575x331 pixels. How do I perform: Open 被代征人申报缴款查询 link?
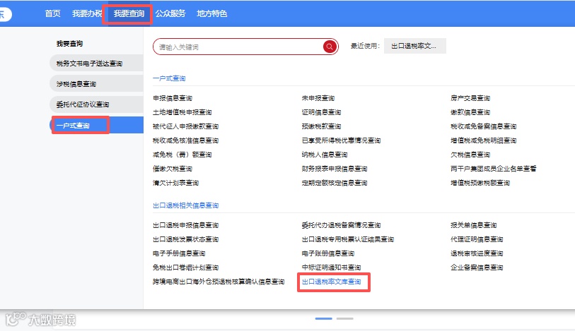(185, 126)
